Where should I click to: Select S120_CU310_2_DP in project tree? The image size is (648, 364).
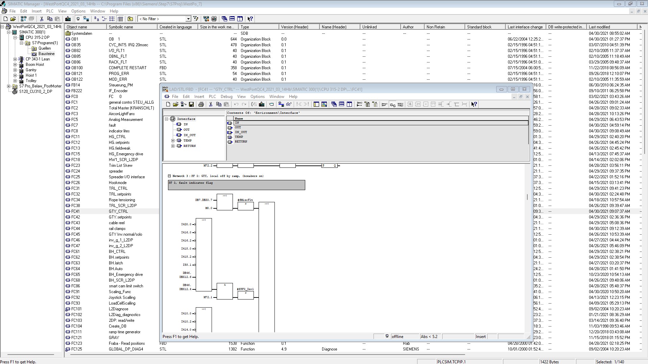35,92
